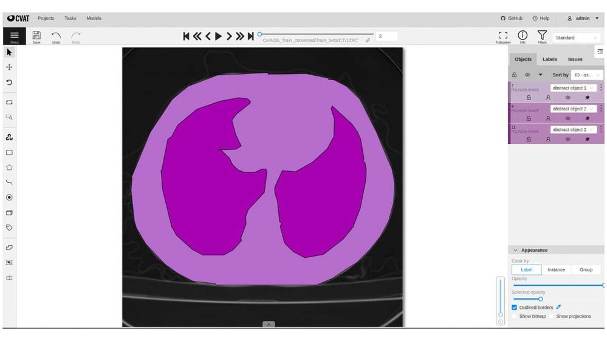Open the label dropdown for object 9

[x=574, y=109]
